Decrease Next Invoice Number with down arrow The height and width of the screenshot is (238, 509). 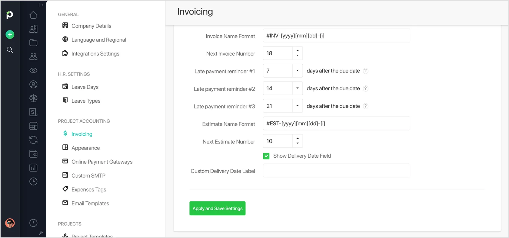pos(298,56)
